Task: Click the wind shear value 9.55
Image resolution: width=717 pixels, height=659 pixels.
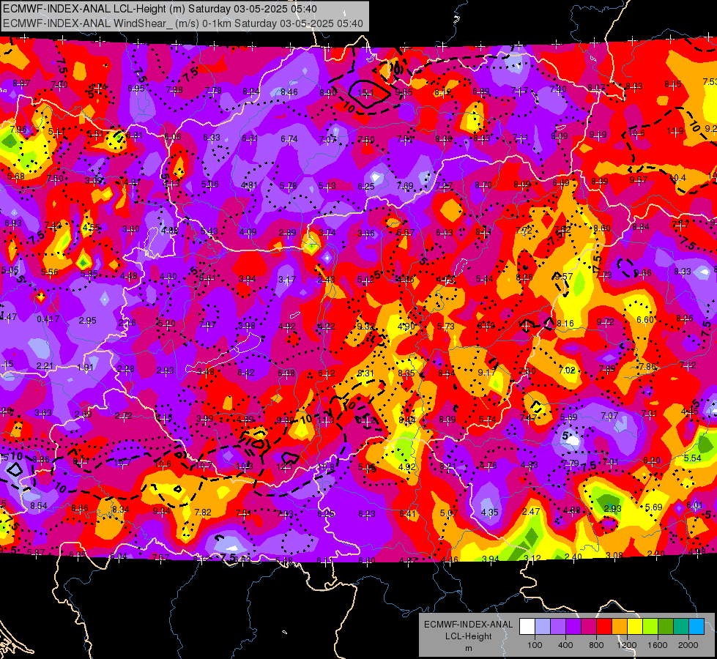Action: tap(404, 92)
